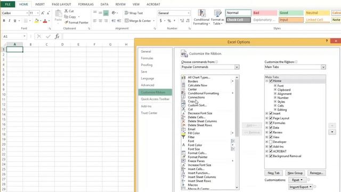
Task: Select the Format Painter brush
Action: coord(66,22)
